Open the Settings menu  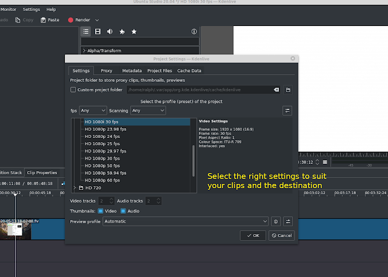[x=32, y=10]
